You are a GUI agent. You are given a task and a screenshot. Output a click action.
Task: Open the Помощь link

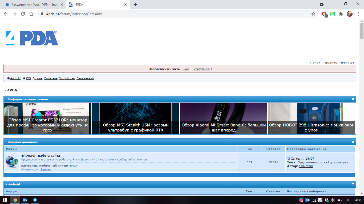coord(347,63)
